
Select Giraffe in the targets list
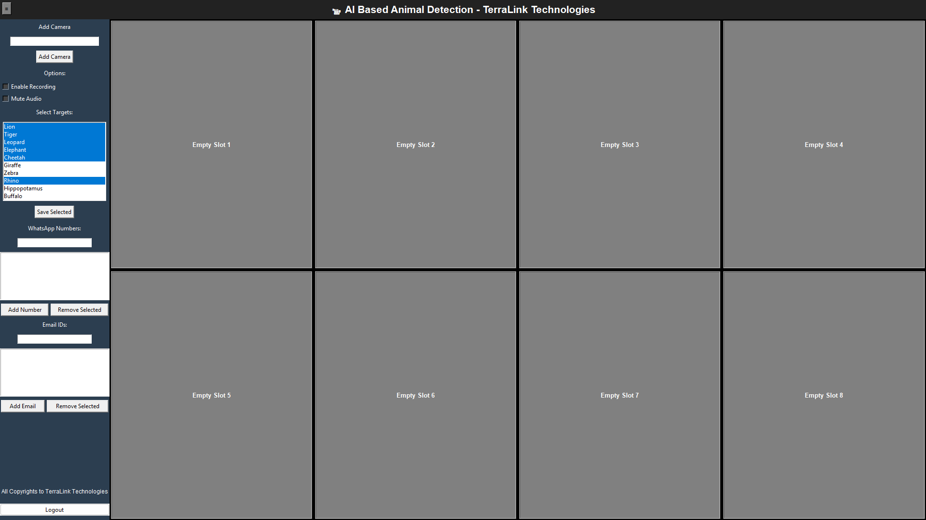point(13,165)
